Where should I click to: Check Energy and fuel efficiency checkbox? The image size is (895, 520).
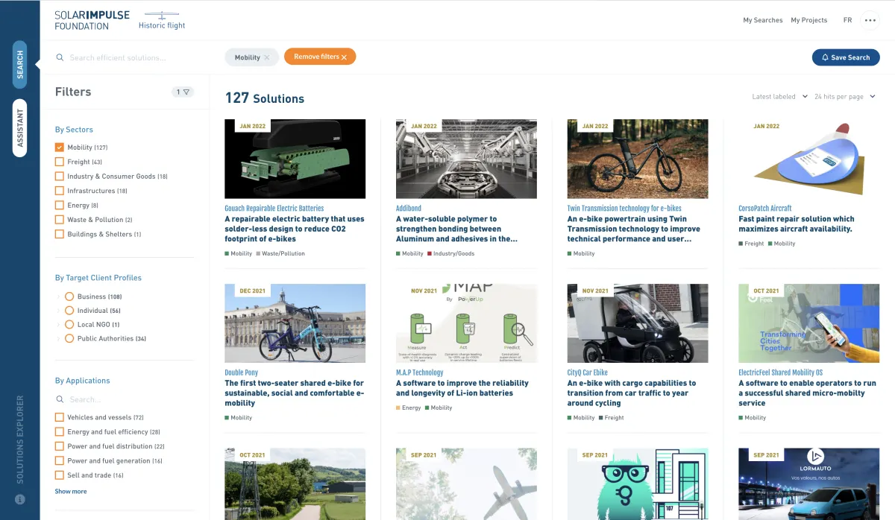click(x=60, y=432)
